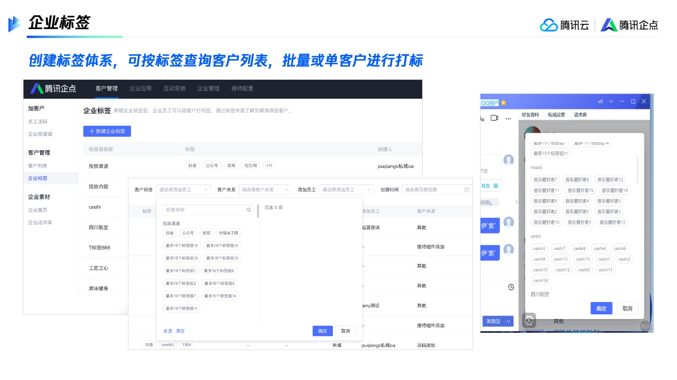Click the T标4 tag in the bottom customer row
The width and height of the screenshot is (677, 380).
[187, 345]
